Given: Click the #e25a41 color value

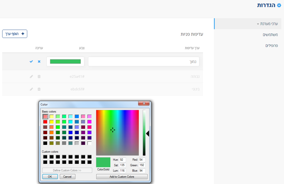Looking at the screenshot, I should (77, 76).
